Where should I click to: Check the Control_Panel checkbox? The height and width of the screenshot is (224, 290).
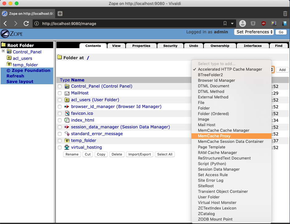point(59,86)
